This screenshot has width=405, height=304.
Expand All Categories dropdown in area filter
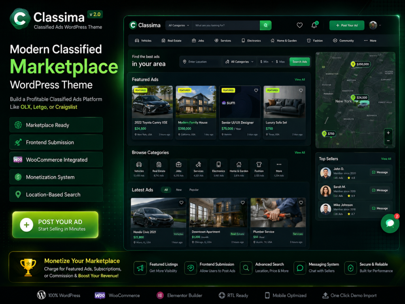click(x=239, y=62)
